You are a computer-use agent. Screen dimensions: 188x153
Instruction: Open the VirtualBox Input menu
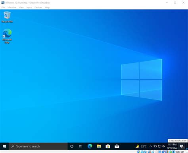point(29,8)
